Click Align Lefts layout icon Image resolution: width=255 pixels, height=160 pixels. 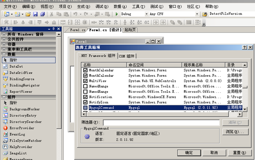point(16,22)
